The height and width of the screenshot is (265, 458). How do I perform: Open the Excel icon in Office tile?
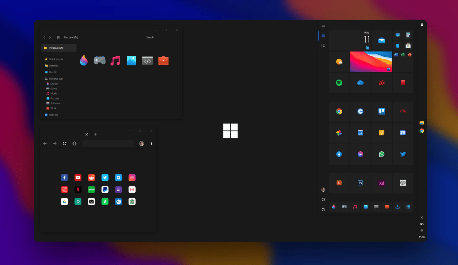pyautogui.click(x=403, y=55)
